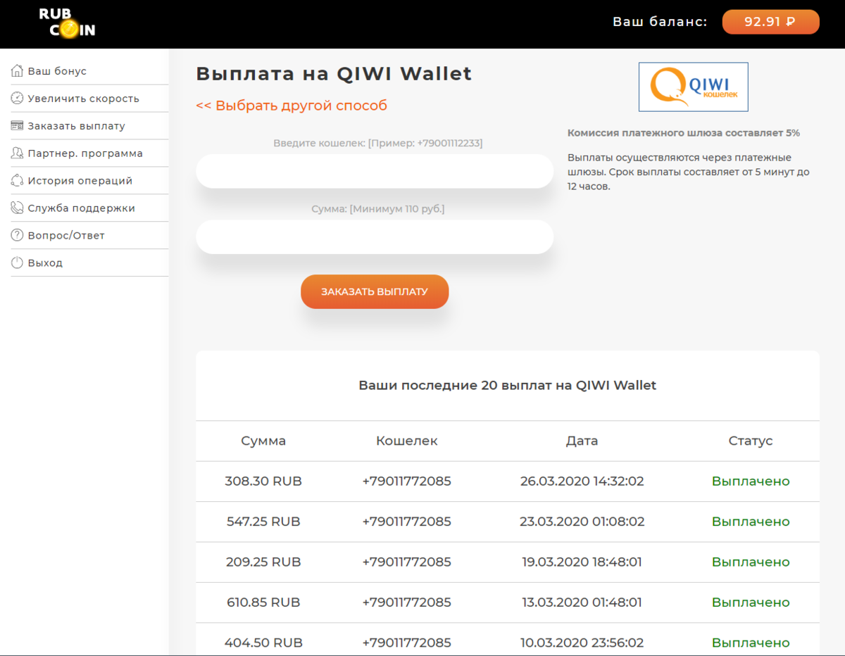Click the date 19.03.2020 18:48:01
This screenshot has width=845, height=656.
(582, 562)
